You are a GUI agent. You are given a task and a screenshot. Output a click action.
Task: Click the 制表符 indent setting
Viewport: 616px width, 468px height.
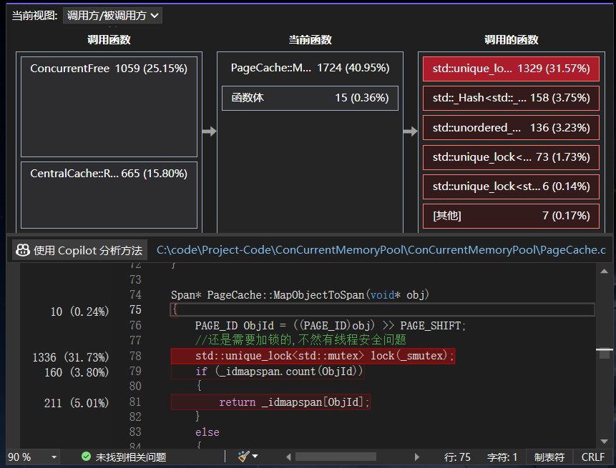[x=549, y=457]
